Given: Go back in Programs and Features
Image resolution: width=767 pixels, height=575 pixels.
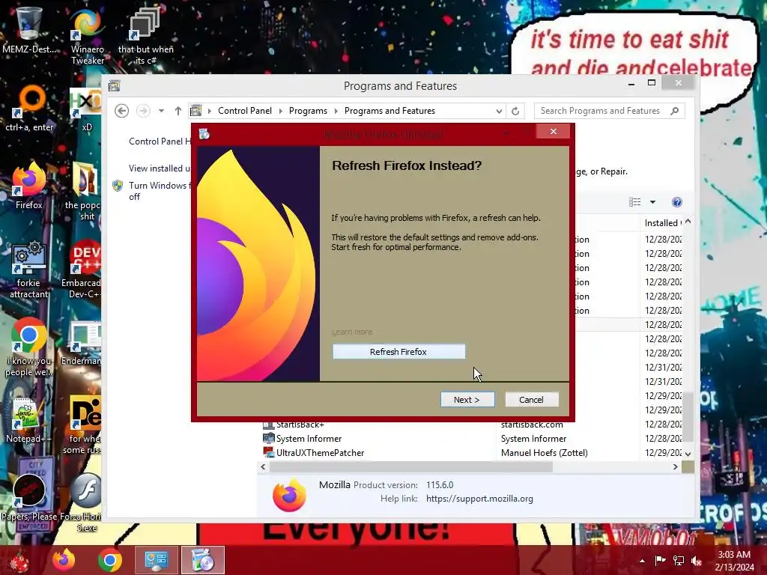Looking at the screenshot, I should pos(122,111).
